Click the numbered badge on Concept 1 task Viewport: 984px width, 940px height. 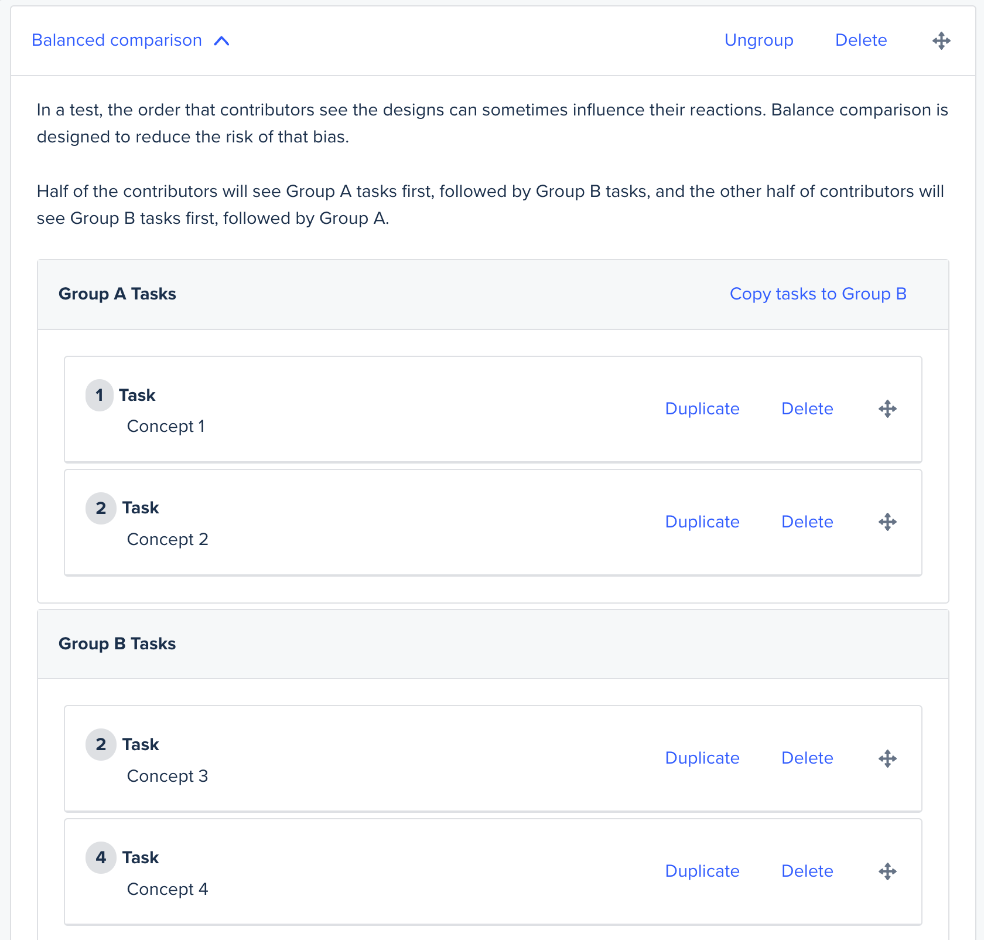100,395
